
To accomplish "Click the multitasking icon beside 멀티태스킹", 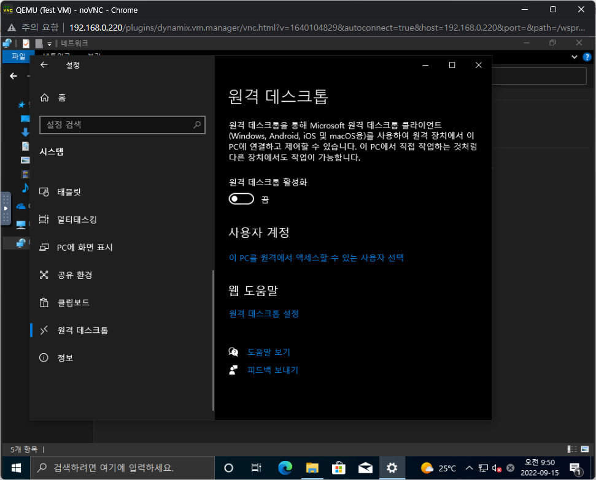I will click(44, 219).
